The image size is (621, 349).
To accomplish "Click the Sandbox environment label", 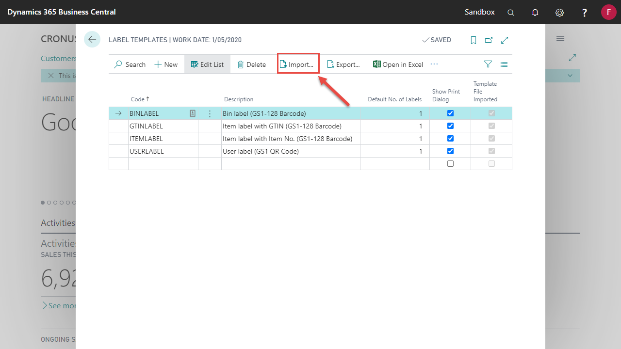I will (480, 12).
